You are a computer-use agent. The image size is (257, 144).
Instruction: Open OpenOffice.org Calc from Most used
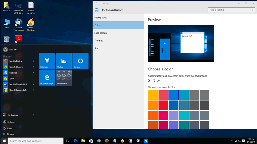tap(19, 90)
